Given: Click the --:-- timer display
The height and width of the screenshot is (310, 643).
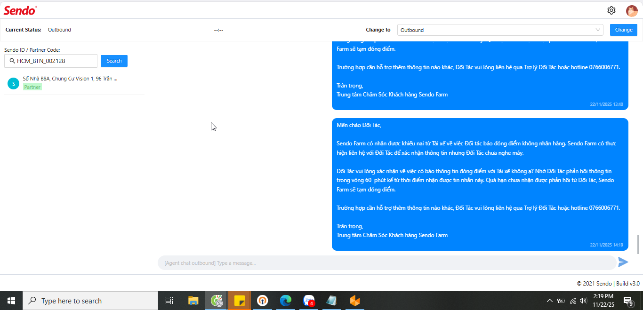Looking at the screenshot, I should [218, 30].
